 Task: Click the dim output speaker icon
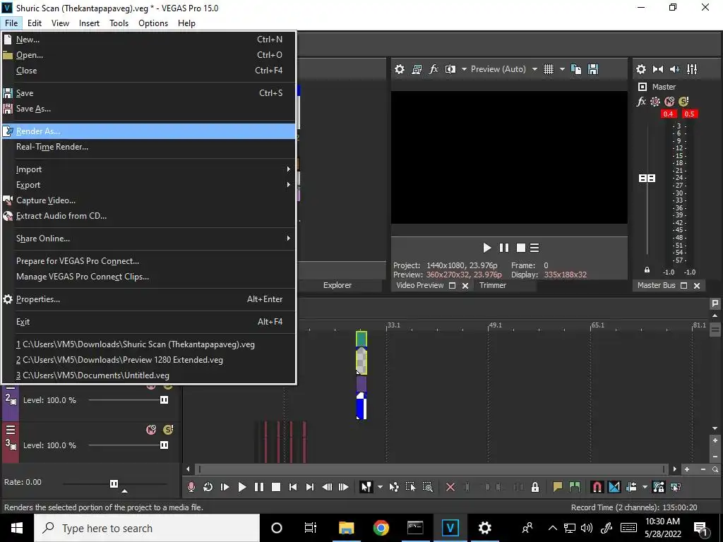674,69
